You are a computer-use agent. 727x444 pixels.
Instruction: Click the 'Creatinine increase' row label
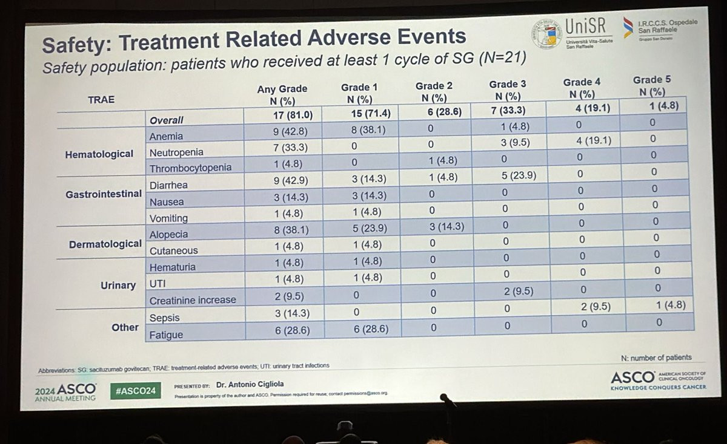(192, 300)
